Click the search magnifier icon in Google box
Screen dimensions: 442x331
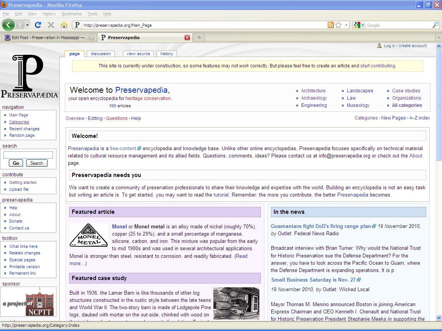435,25
